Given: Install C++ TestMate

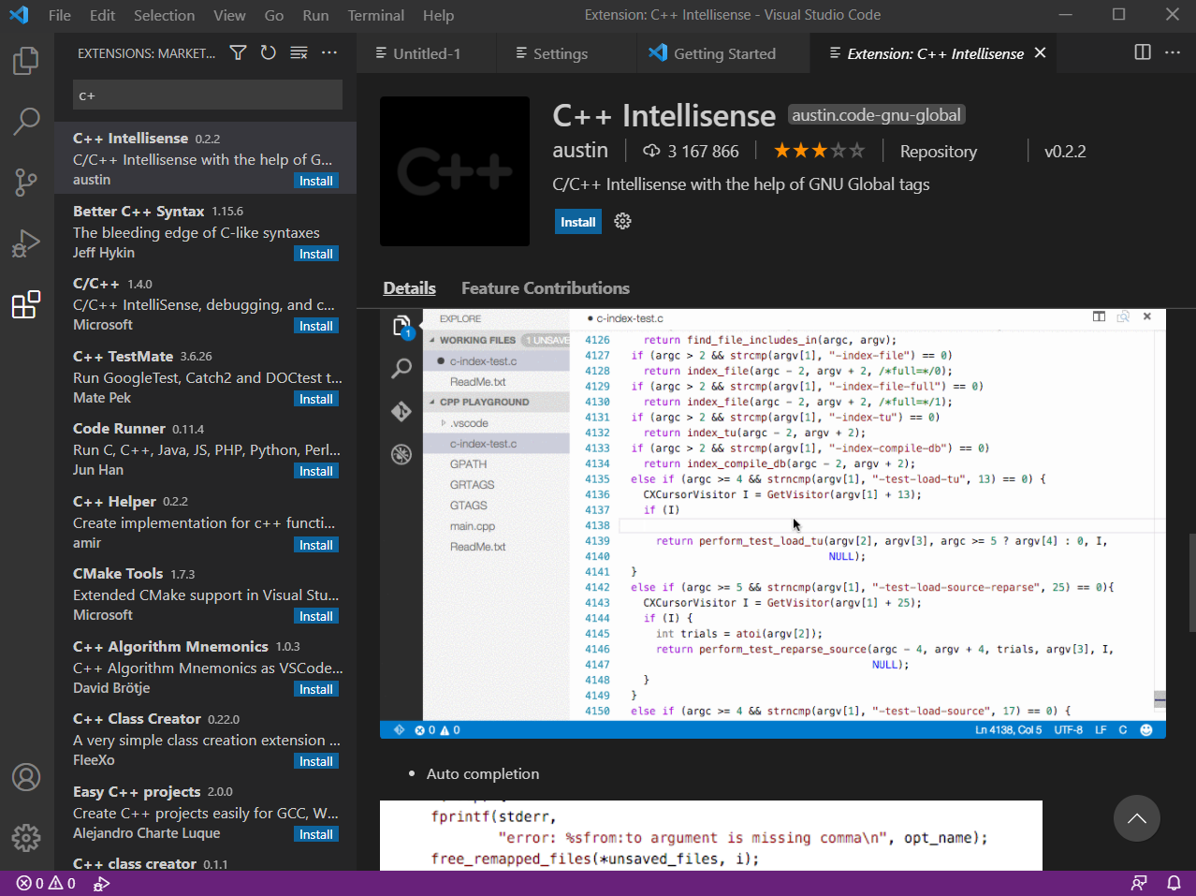Looking at the screenshot, I should tap(316, 399).
